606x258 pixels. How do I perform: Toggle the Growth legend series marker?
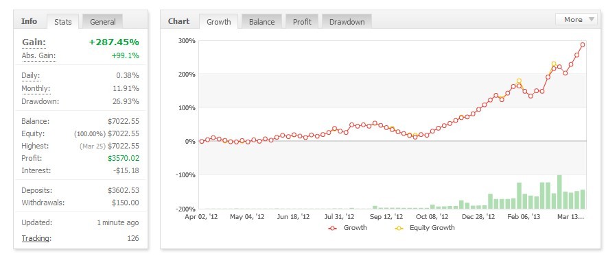pos(333,228)
